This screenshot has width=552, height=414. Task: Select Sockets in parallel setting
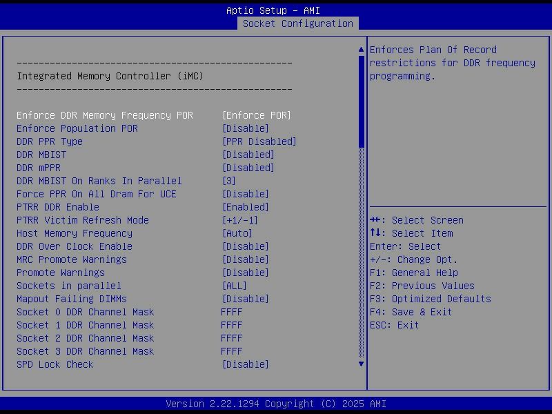click(x=69, y=286)
